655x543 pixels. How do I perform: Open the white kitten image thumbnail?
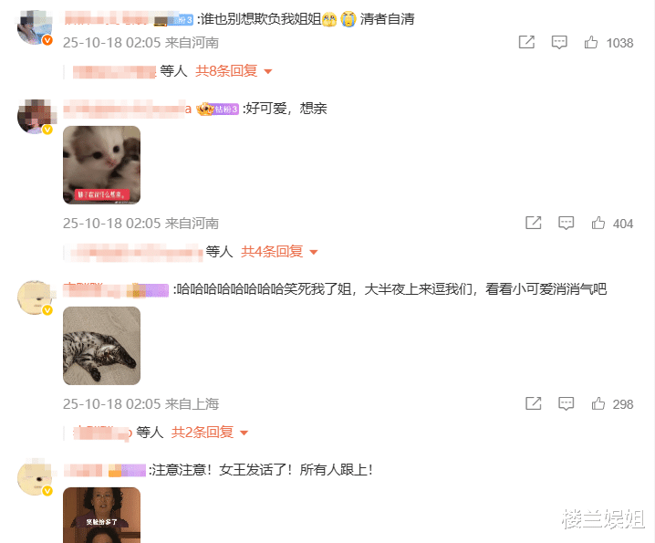[x=101, y=165]
